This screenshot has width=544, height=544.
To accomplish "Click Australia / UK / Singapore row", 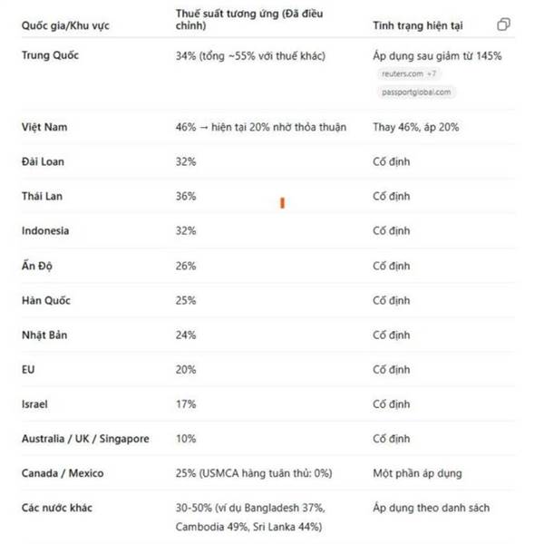I will (267, 439).
